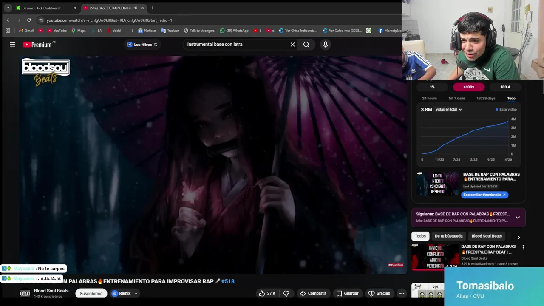The height and width of the screenshot is (306, 544).
Task: Open the Blood Soul Beats channel avatar
Action: [25, 293]
